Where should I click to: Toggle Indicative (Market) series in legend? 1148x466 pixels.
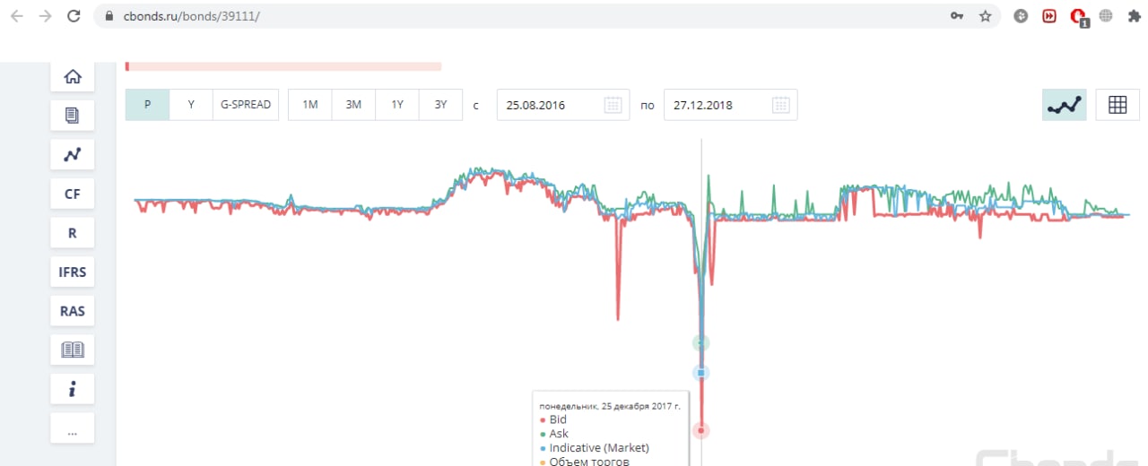click(x=594, y=447)
